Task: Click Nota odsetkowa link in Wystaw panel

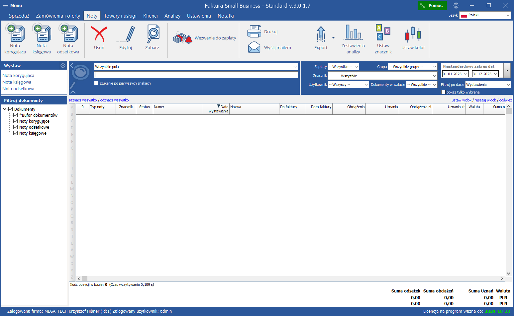Action: (x=18, y=89)
